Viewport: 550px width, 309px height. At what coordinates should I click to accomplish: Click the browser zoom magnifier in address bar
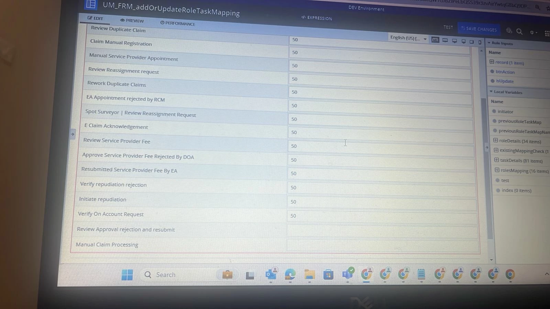(x=537, y=7)
